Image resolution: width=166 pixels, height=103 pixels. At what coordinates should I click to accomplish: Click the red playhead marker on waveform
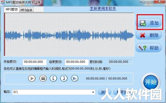(x=5, y=35)
